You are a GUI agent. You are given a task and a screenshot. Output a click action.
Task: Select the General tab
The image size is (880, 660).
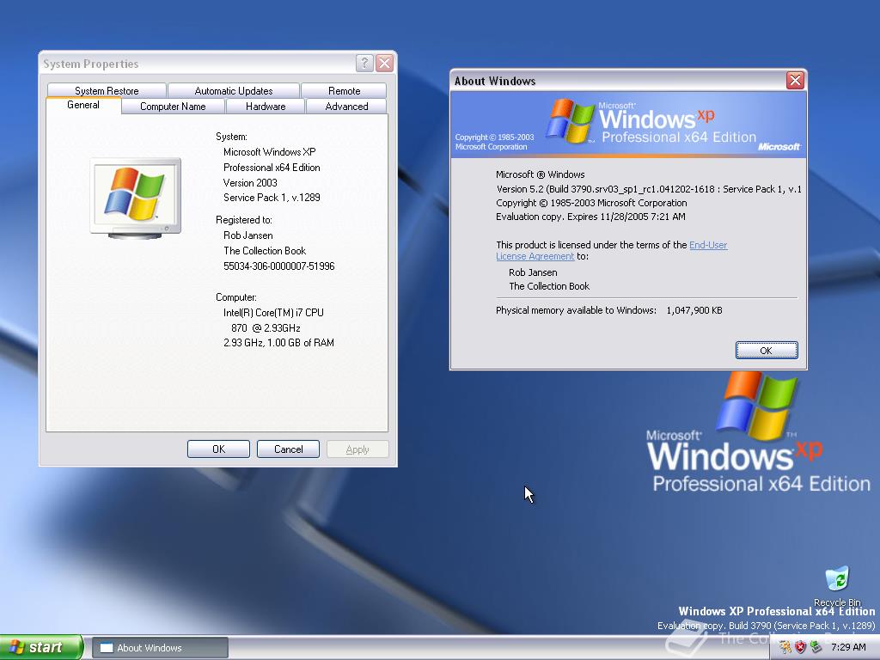(83, 105)
